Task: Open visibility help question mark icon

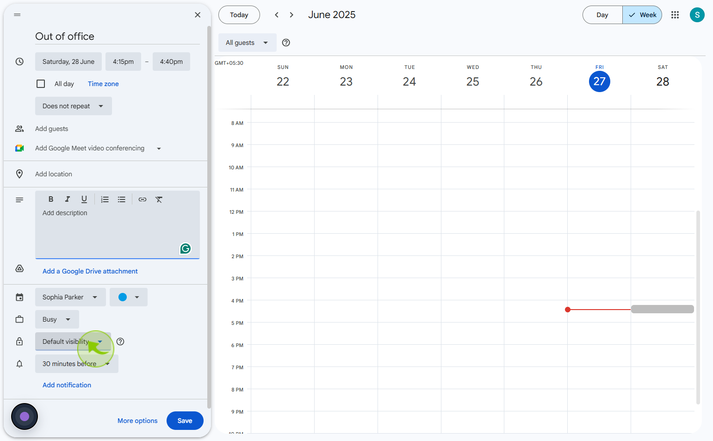Action: tap(120, 342)
